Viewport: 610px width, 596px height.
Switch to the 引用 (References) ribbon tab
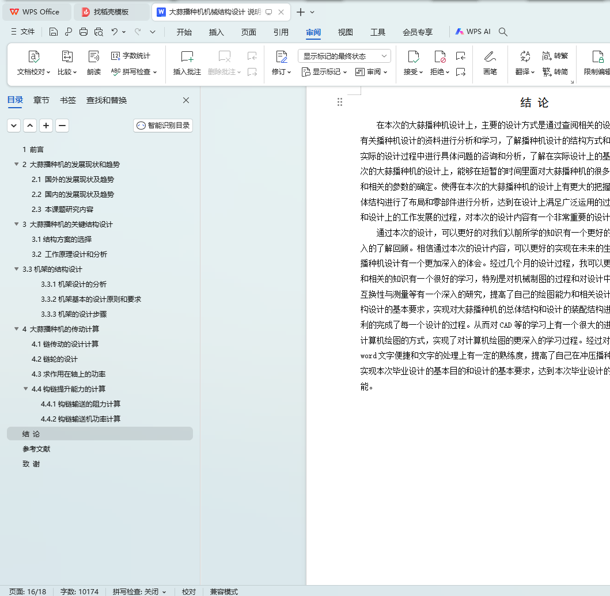tap(281, 32)
